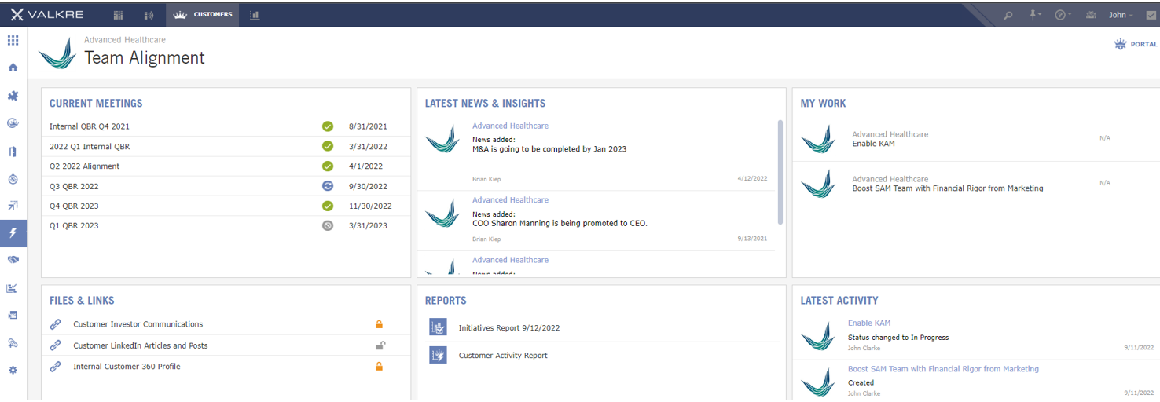
Task: Click logo thumbnail beside Enable KAM in My Work
Action: coord(817,139)
